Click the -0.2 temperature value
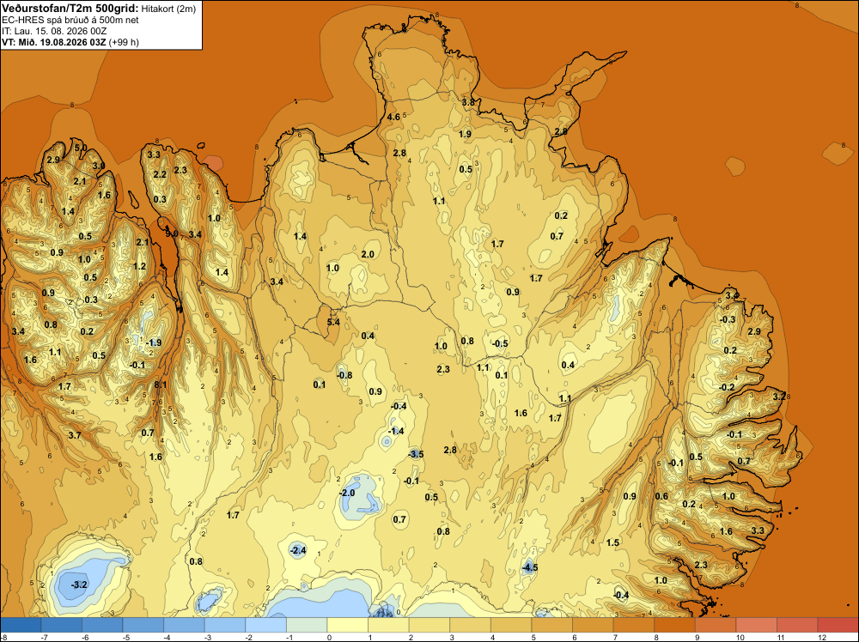 pos(727,387)
